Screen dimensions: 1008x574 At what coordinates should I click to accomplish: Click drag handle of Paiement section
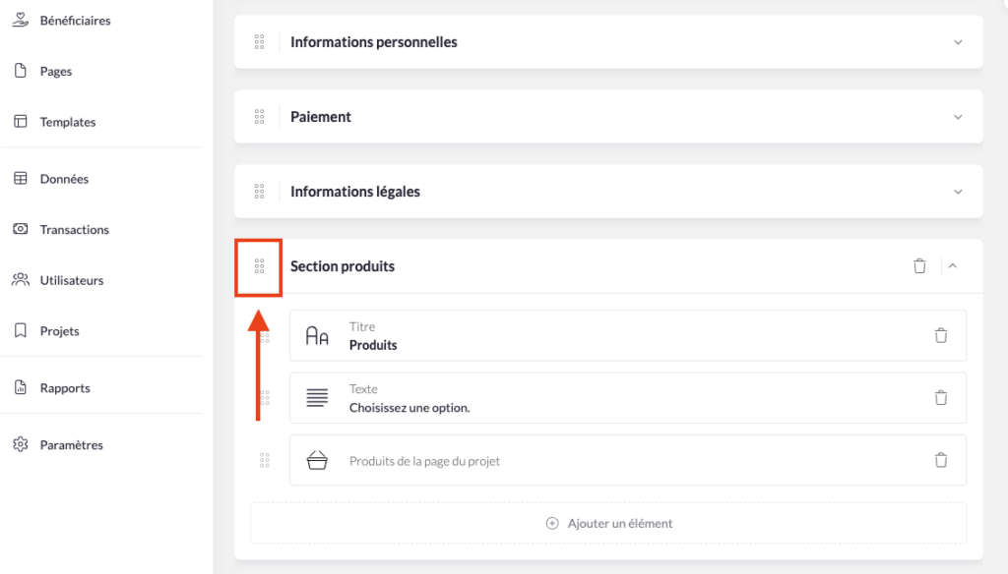point(259,117)
